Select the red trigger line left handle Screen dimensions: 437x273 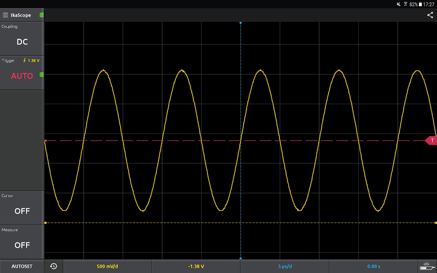click(x=45, y=141)
